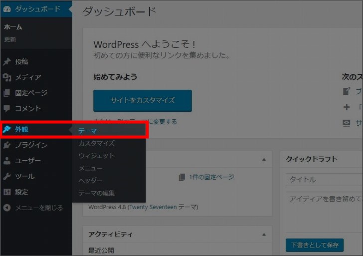Screen dimensions: 363x256
Task: Click the クイックドラフト widget header
Action: (322, 159)
